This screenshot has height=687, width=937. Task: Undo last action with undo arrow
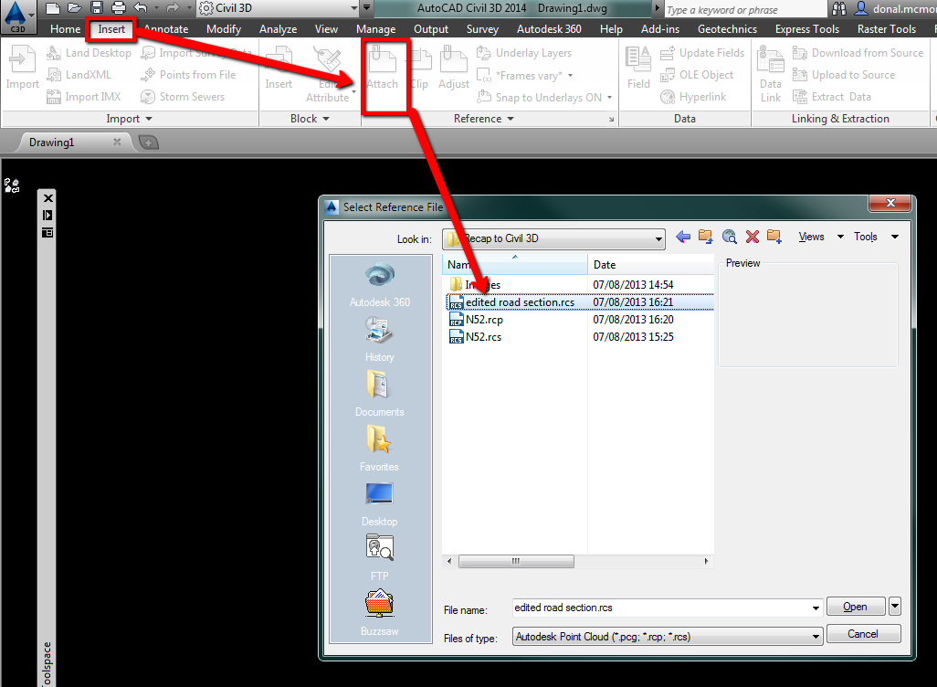click(141, 8)
